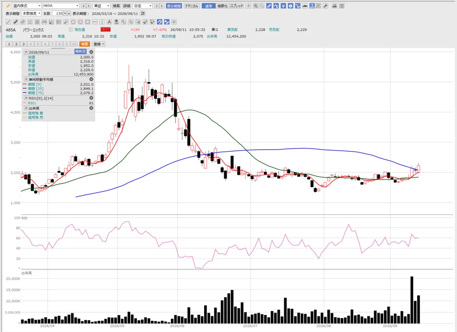
Task: Toggle the information display icon
Action: pos(291,6)
